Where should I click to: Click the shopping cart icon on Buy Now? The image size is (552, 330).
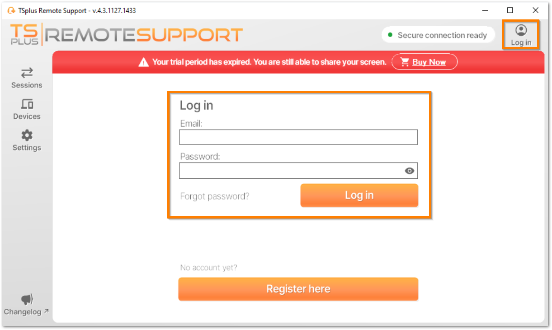point(405,62)
